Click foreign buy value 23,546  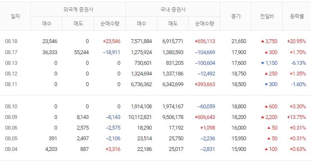tap(50, 41)
